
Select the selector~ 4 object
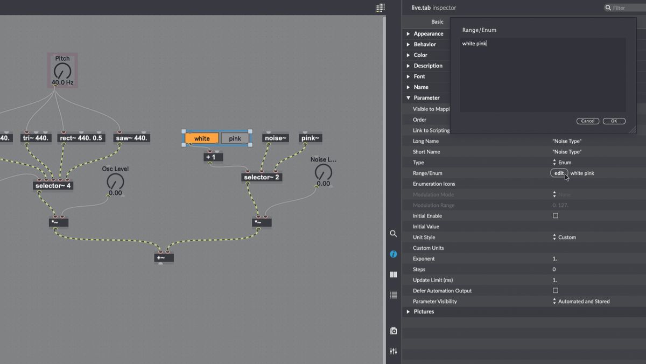coord(53,185)
